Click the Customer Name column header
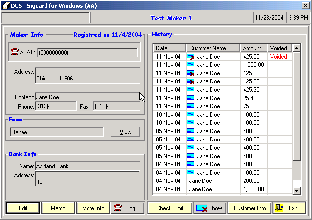The image size is (312, 220). click(213, 48)
